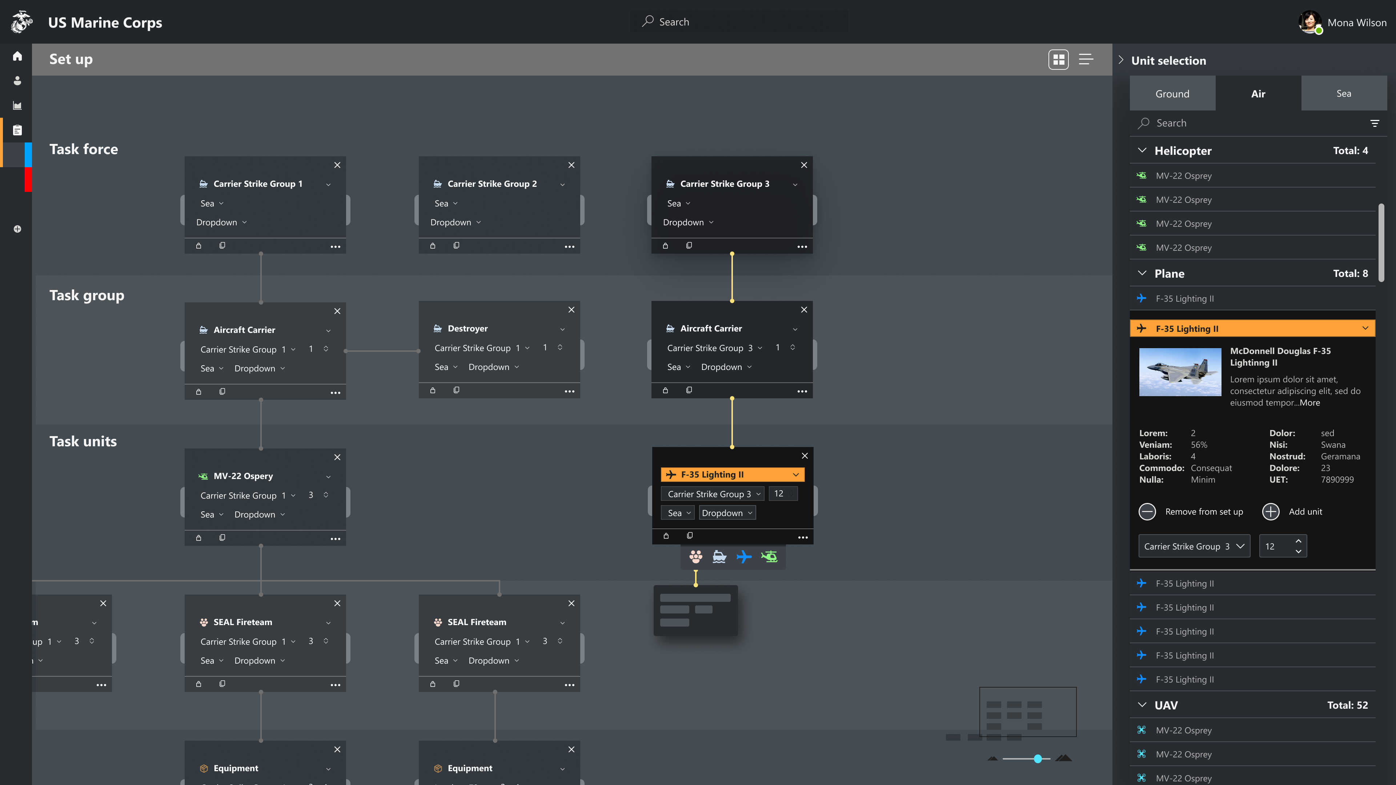Viewport: 1396px width, 785px height.
Task: Lock the Carrier Strike Group 3 card
Action: click(x=666, y=246)
